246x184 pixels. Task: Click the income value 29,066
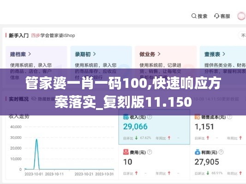135,126
